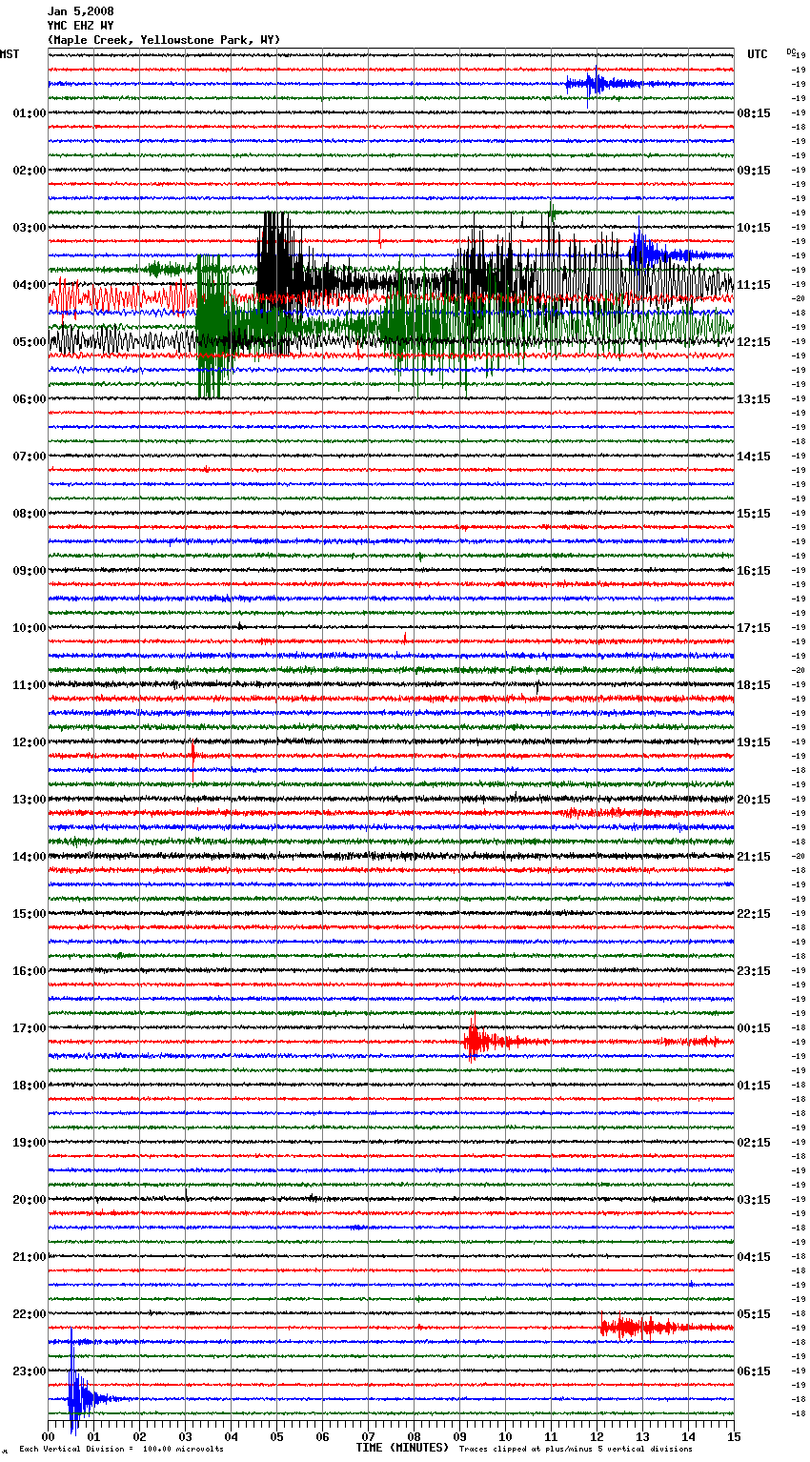Select minute 05 on the time axis
Screen dimensions: 810x1462
click(277, 1437)
